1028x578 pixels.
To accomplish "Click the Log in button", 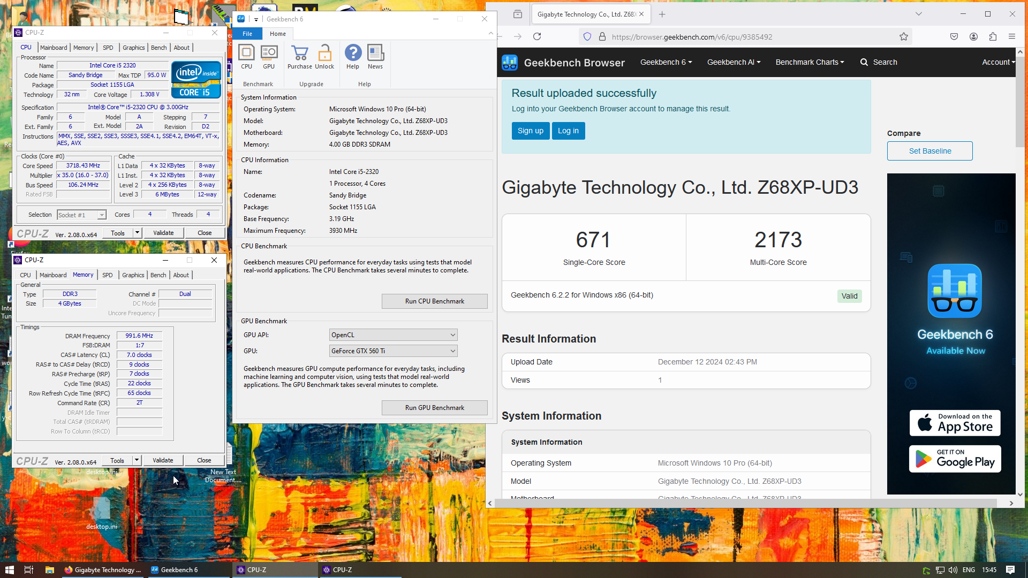I will (568, 131).
